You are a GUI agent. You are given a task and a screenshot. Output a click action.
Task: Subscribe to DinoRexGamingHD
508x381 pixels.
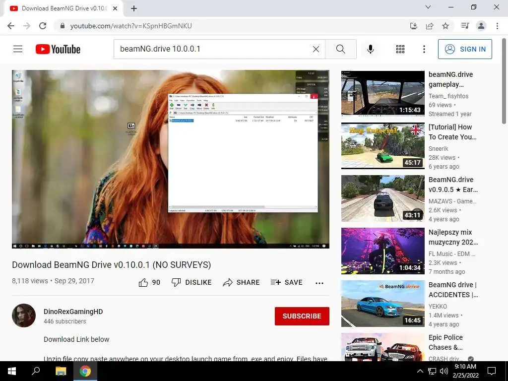pos(302,316)
